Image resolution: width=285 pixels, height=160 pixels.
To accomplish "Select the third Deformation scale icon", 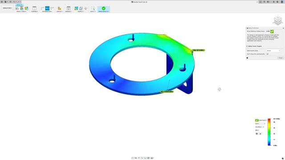I will [52, 8].
